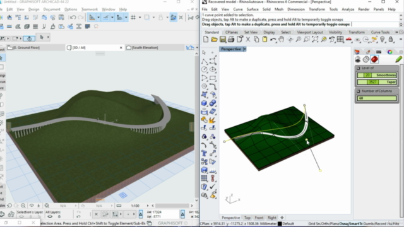The image size is (404, 227).
Task: Open the color wheel panel tab in Rhino
Action: coord(389,52)
